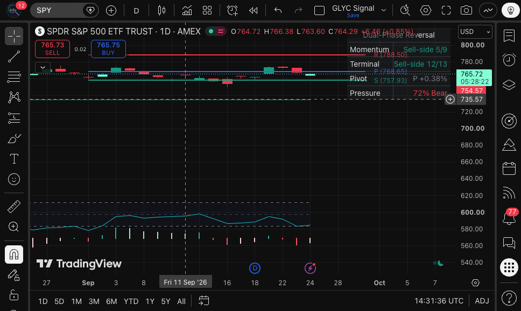Toggle magnet mode for drawings

[14, 255]
